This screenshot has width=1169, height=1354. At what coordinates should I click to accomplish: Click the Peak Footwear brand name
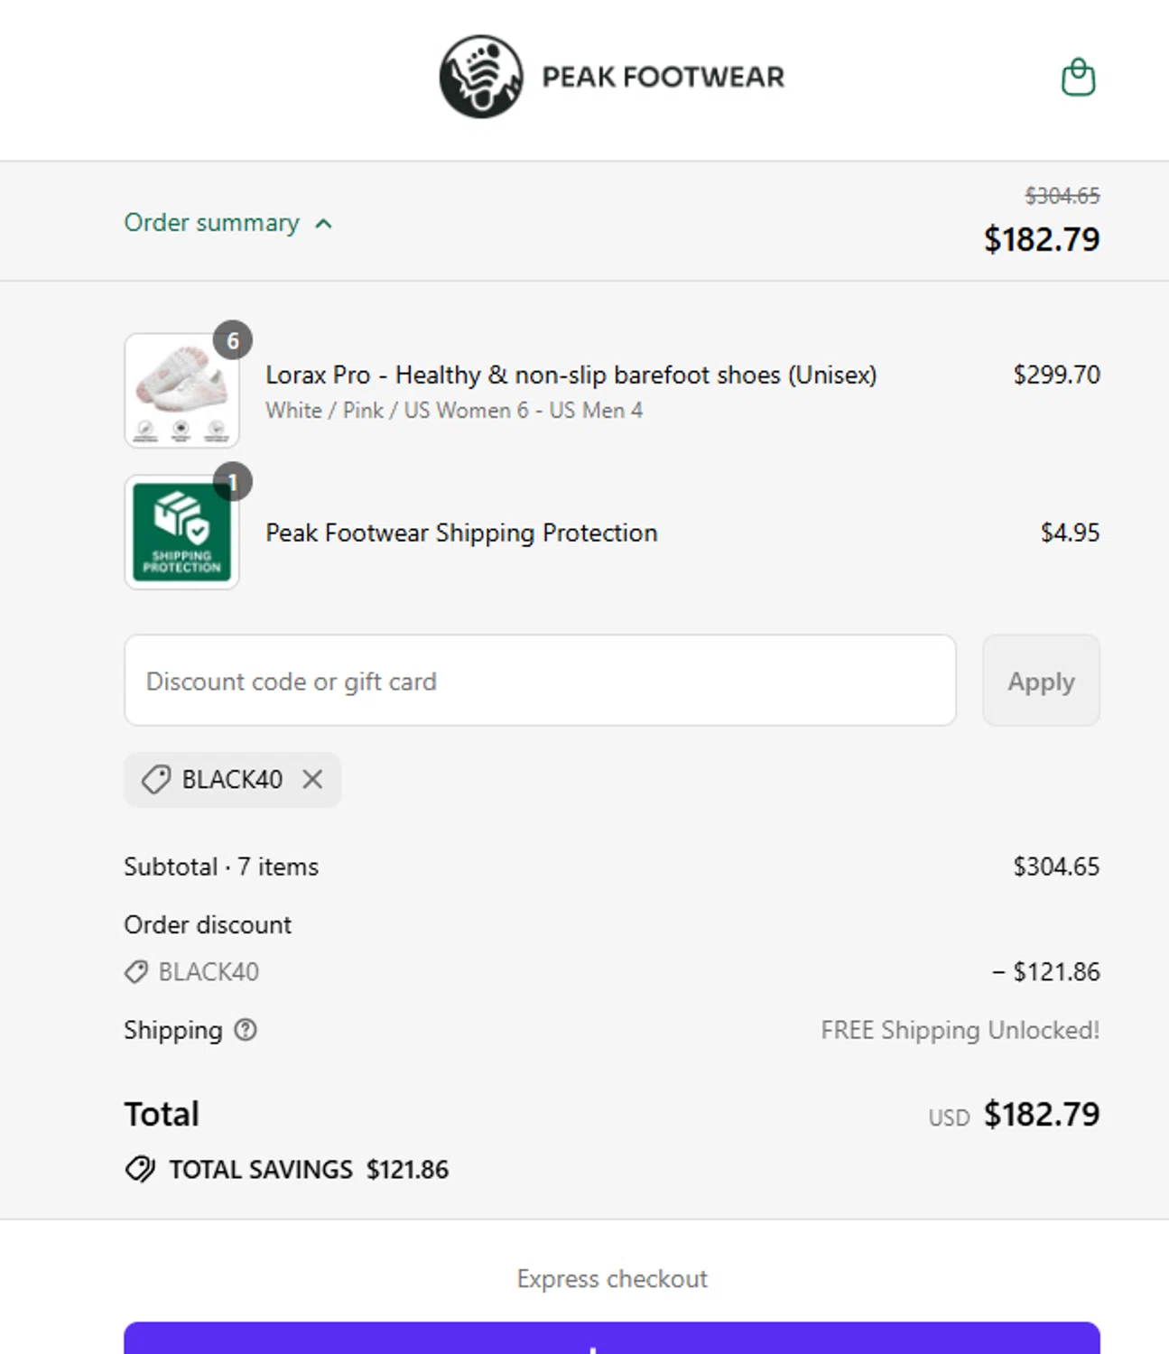[663, 78]
